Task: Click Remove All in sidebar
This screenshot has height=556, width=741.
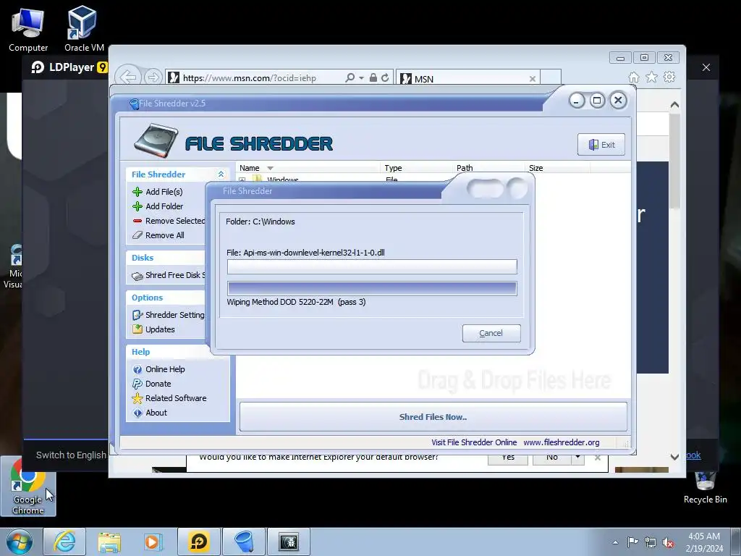Action: point(158,235)
